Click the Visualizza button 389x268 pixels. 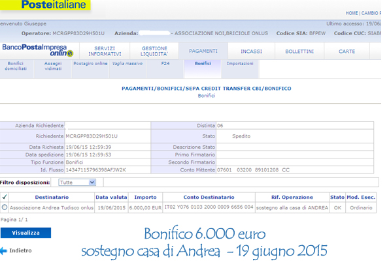(x=25, y=233)
